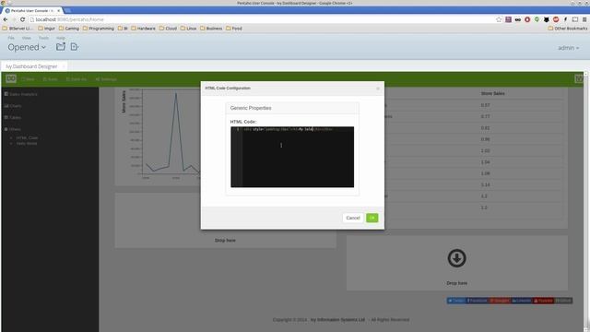Click Settings in the green toolbar
Image resolution: width=590 pixels, height=332 pixels.
point(106,79)
